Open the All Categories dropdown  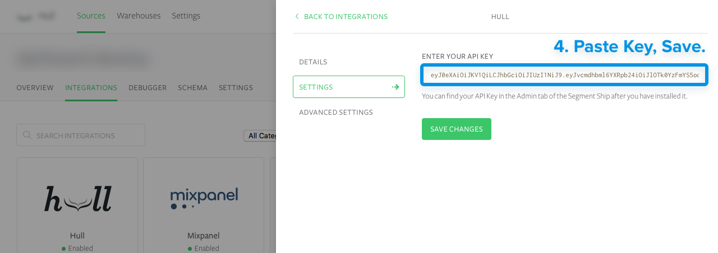260,135
